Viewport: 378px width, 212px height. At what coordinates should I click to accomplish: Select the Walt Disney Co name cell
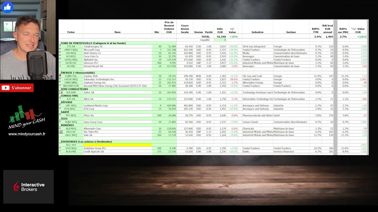coord(118,53)
